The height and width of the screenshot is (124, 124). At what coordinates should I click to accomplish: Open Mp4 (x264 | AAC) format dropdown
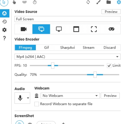[68, 56]
